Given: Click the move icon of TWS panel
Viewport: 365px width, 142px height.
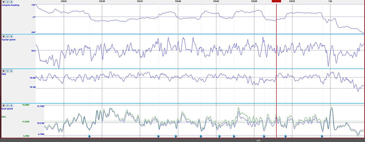Looking at the screenshot, I should [x=7, y=71].
